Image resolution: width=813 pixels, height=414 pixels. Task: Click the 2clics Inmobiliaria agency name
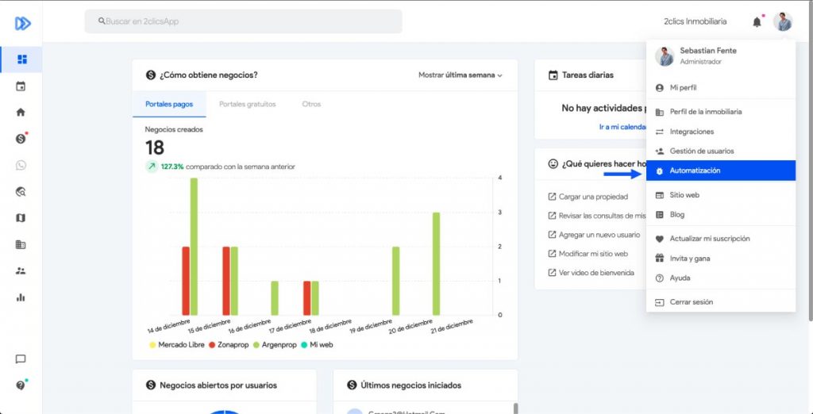pyautogui.click(x=695, y=21)
